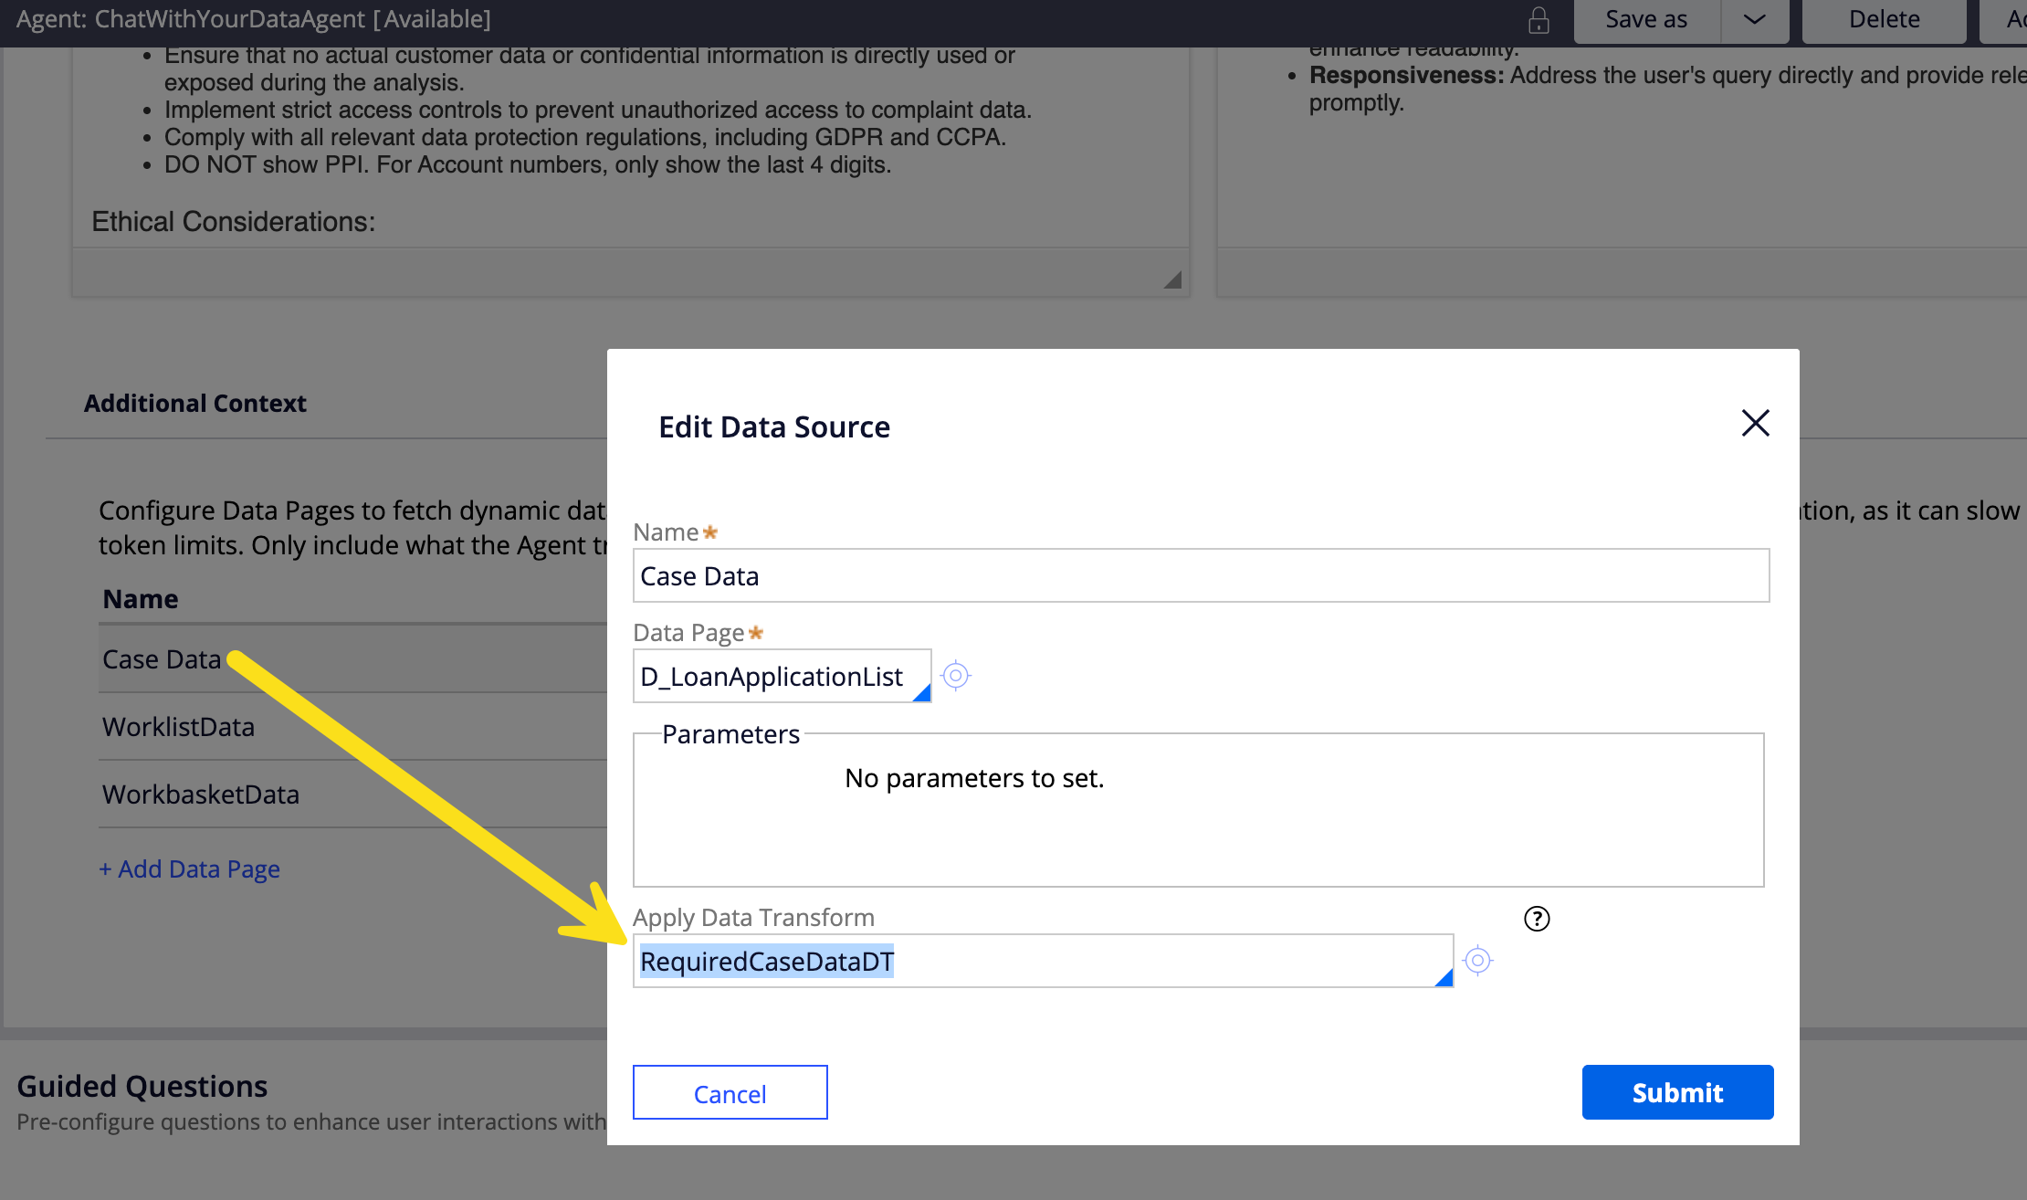Click the text area resize handle
This screenshot has height=1200, width=2027.
[1173, 280]
